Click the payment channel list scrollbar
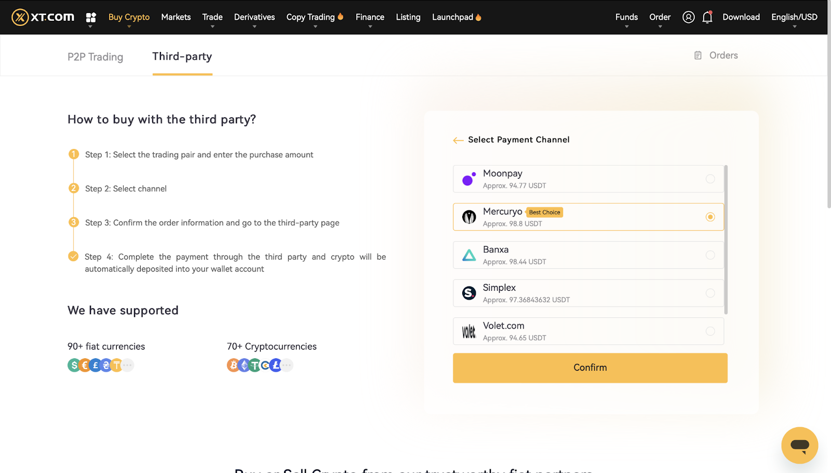Image resolution: width=831 pixels, height=473 pixels. [x=726, y=239]
